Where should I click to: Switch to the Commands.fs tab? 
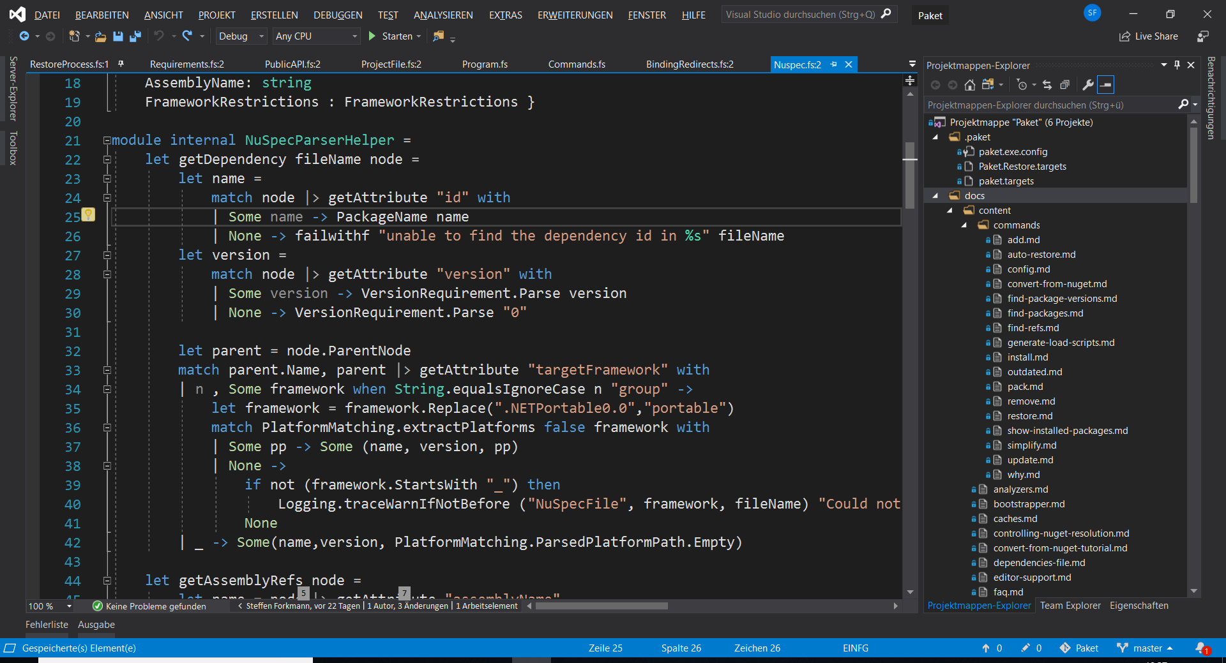(576, 64)
